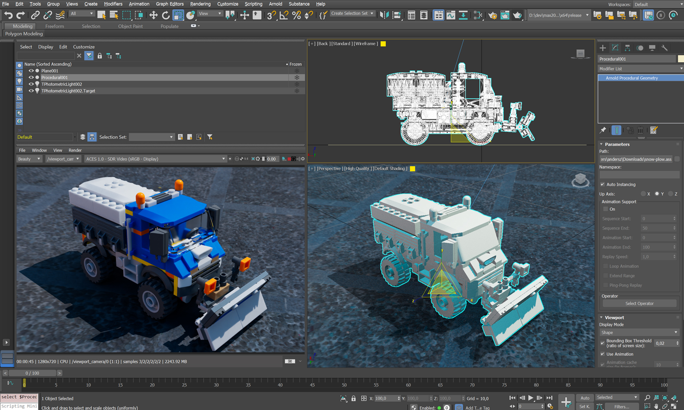This screenshot has height=410, width=684.
Task: Click the procedural Path field showing snow-plow.ass
Action: click(x=637, y=159)
